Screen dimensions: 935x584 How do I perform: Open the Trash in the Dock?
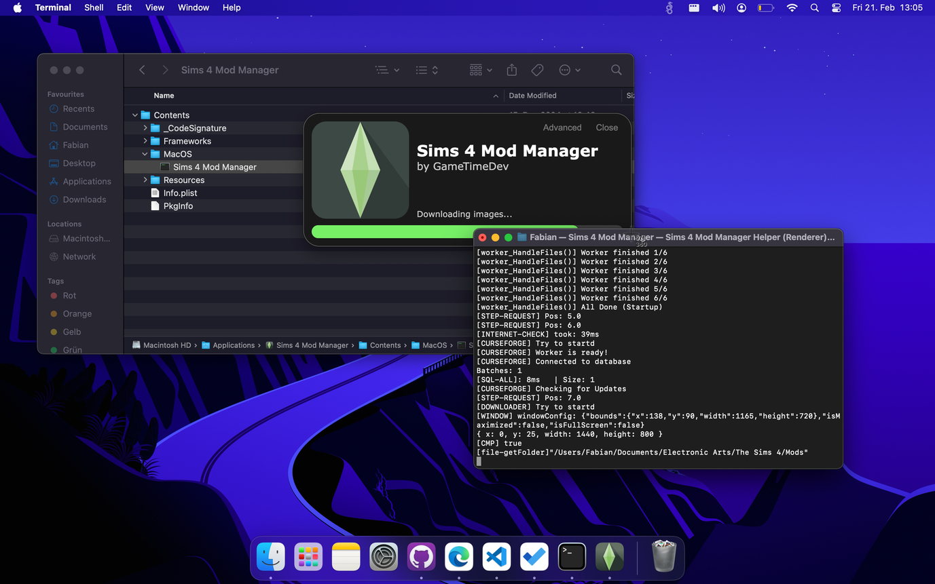point(663,556)
